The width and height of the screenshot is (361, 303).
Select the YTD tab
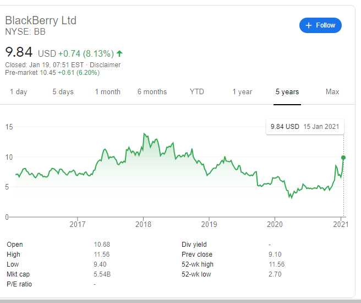196,92
